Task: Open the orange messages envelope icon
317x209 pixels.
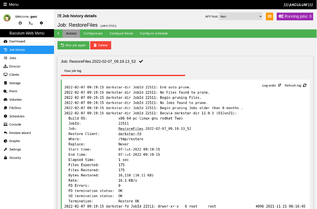Action: [269, 16]
